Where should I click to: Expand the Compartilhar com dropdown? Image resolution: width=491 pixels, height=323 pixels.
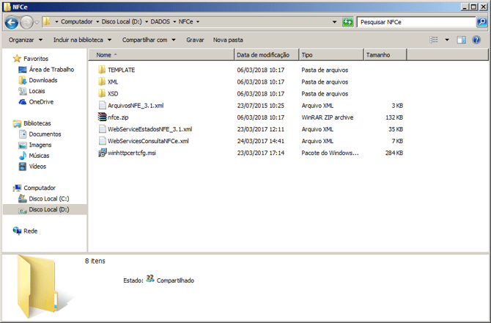pyautogui.click(x=148, y=40)
